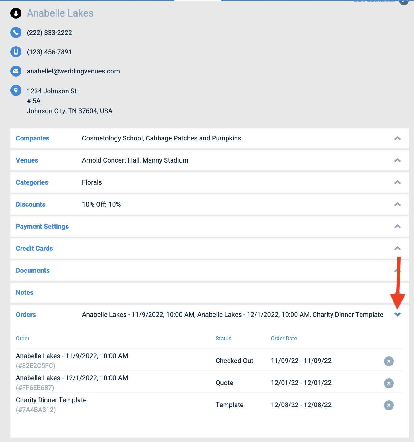Screen dimensions: 414x442
Task: Click the Anabelle Lakes customer name
Action: [60, 13]
